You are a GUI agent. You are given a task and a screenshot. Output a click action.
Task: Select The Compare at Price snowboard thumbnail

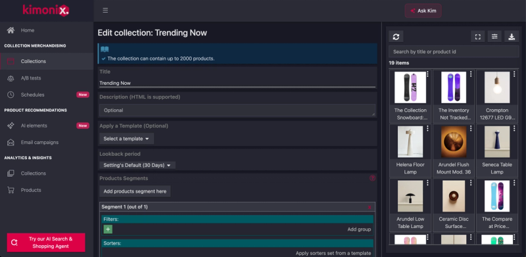tap(497, 196)
